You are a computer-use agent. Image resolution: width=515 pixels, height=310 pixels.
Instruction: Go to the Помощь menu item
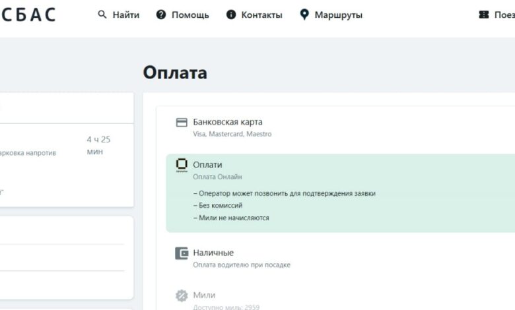tap(190, 15)
